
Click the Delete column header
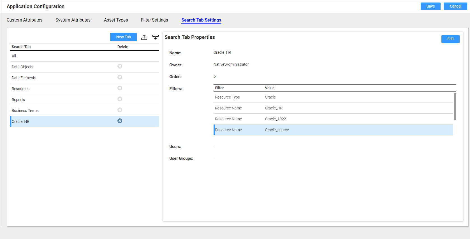(123, 47)
